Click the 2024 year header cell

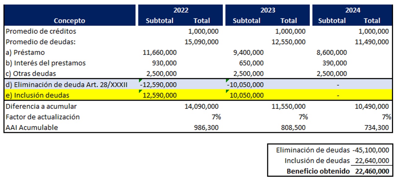point(353,10)
